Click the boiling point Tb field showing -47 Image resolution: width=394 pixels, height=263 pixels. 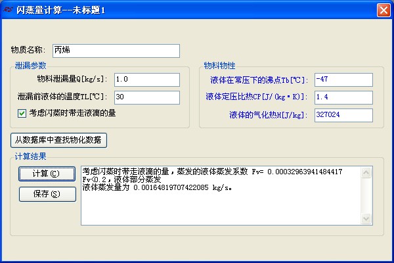[x=343, y=80]
